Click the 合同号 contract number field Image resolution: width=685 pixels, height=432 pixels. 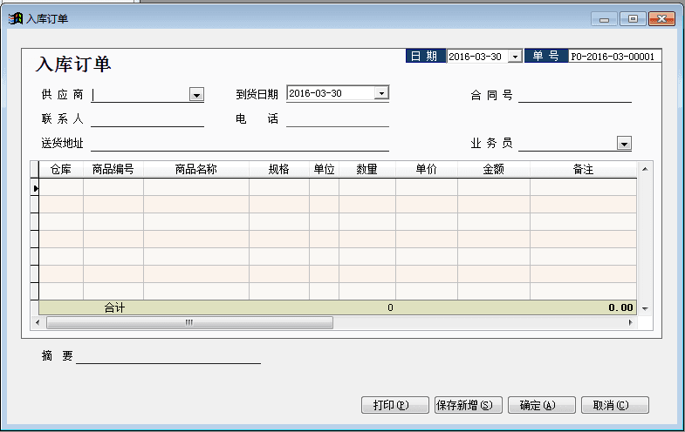pyautogui.click(x=574, y=95)
